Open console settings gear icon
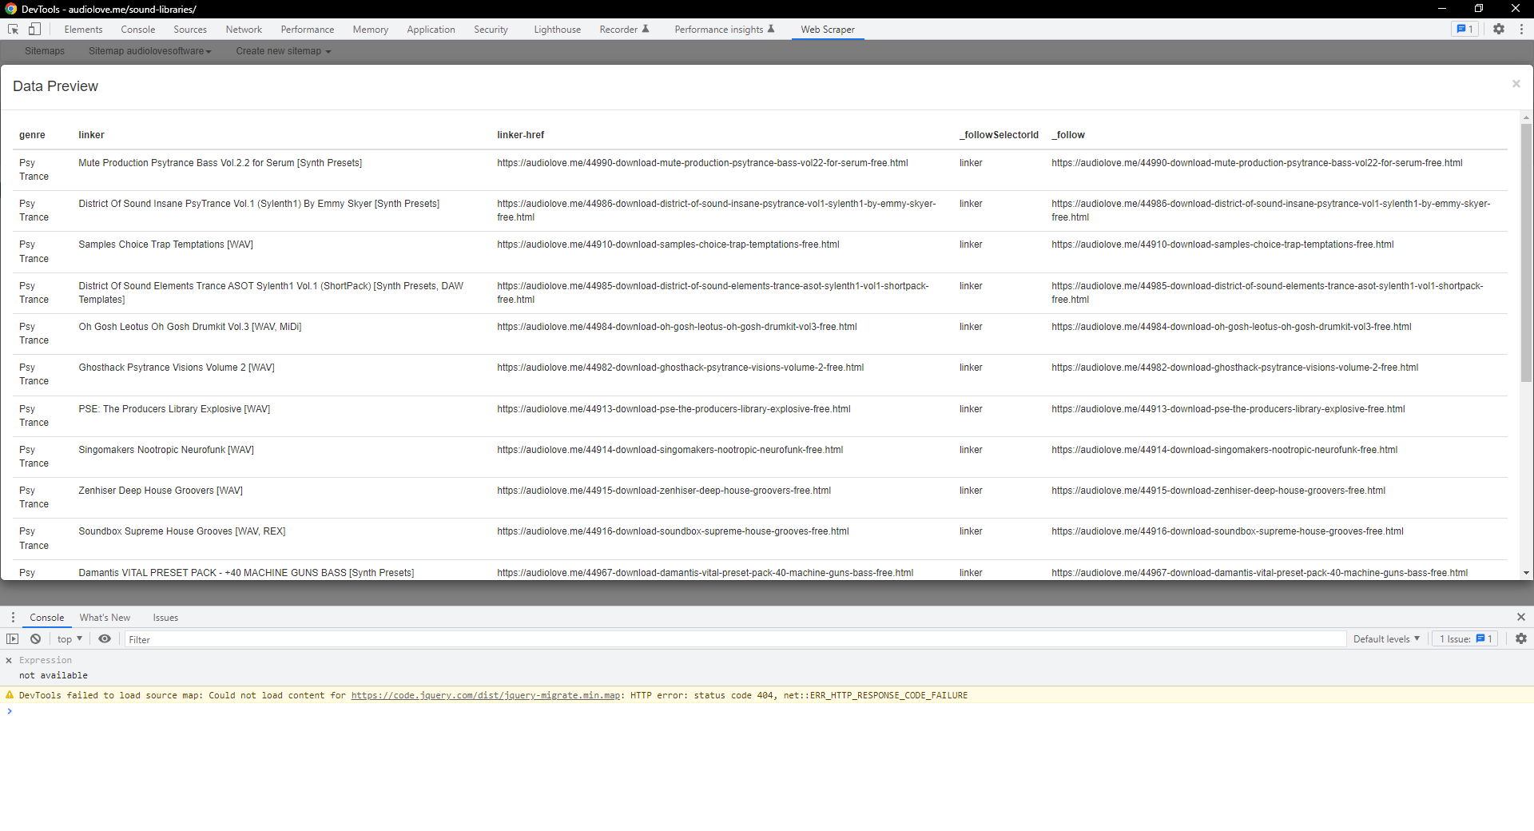 pos(1521,639)
